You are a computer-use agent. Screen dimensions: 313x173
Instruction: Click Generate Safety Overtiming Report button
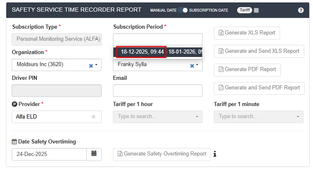(x=162, y=154)
